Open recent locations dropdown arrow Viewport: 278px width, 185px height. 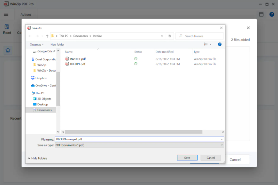42,36
